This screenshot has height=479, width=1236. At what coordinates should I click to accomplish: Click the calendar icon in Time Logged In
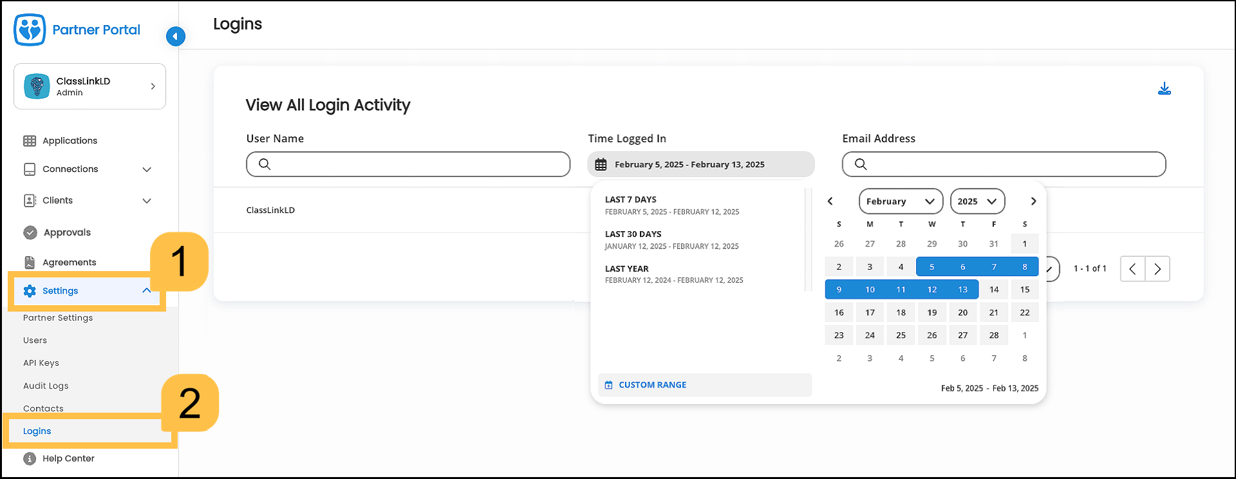[x=601, y=165]
